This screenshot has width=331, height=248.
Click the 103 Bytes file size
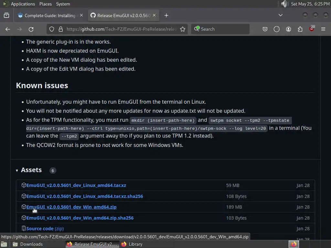(236, 218)
